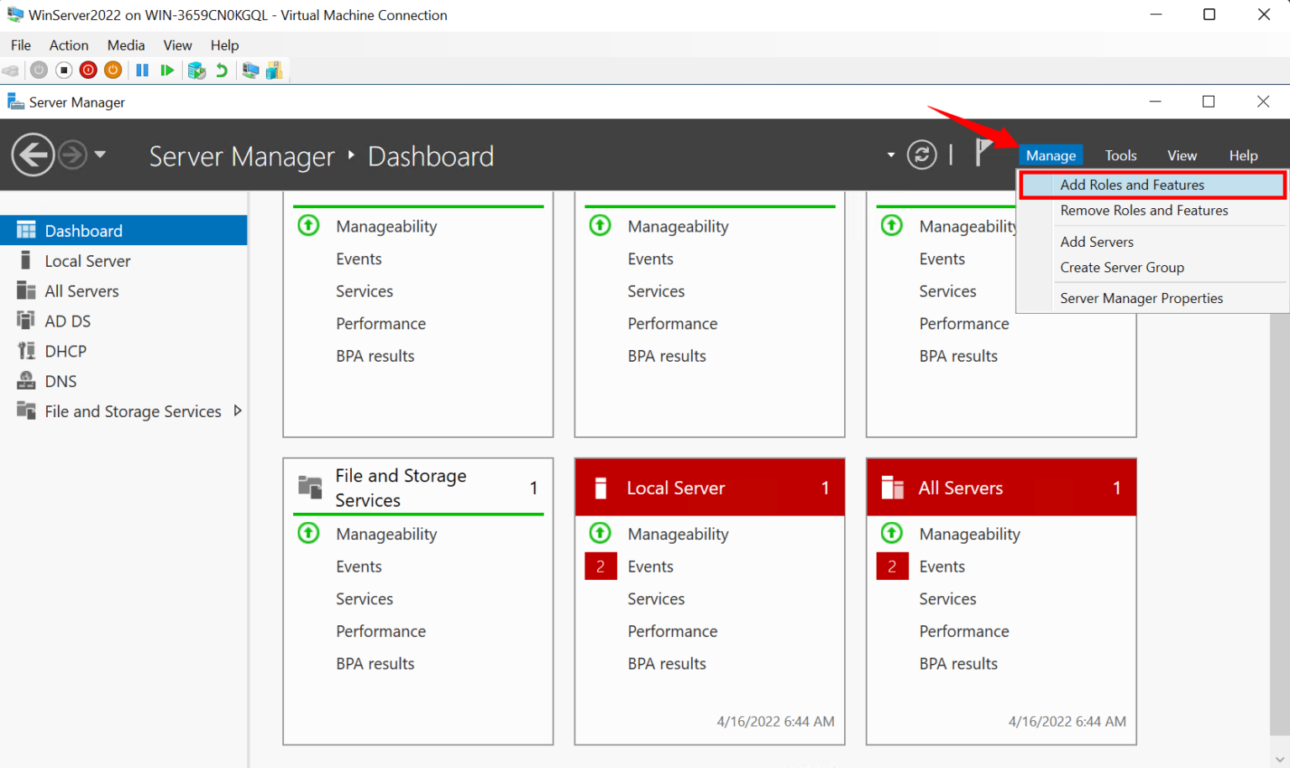Image resolution: width=1290 pixels, height=768 pixels.
Task: Click Events under All Servers tile
Action: (941, 567)
